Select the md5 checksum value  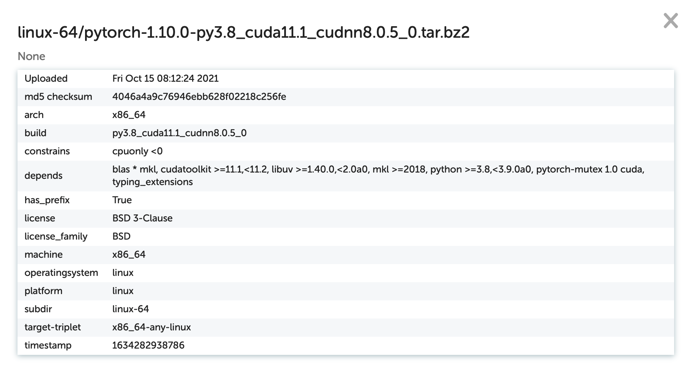199,97
